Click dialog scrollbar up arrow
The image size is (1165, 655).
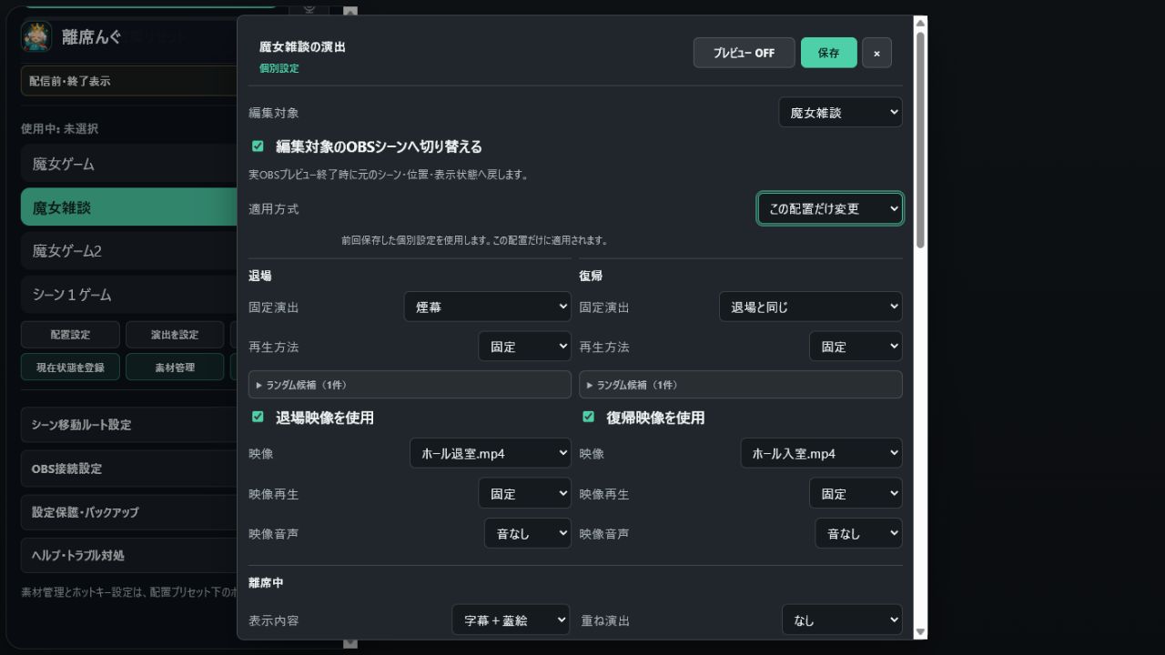(x=920, y=23)
